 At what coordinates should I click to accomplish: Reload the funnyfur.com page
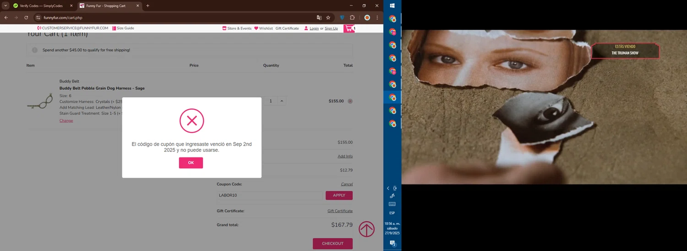(x=26, y=18)
